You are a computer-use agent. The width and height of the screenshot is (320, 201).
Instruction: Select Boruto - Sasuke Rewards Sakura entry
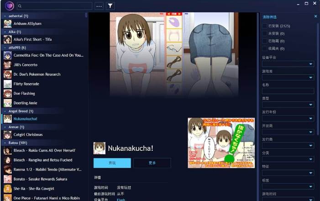(41, 179)
